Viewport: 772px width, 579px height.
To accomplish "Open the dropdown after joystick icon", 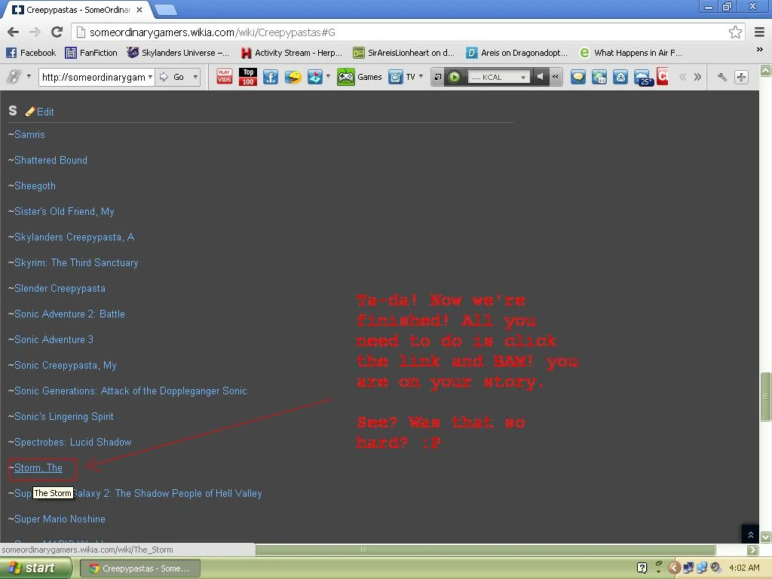I will 328,76.
